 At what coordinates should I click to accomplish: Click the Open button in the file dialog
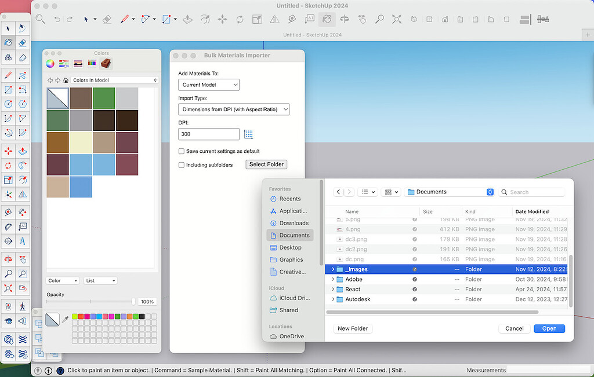[549, 328]
